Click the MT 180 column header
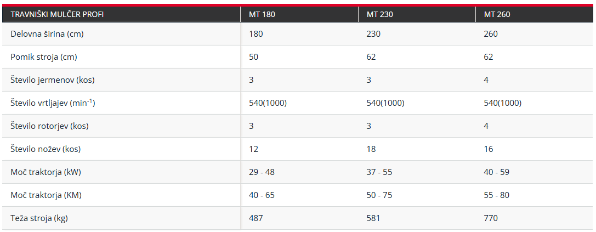 pos(262,14)
